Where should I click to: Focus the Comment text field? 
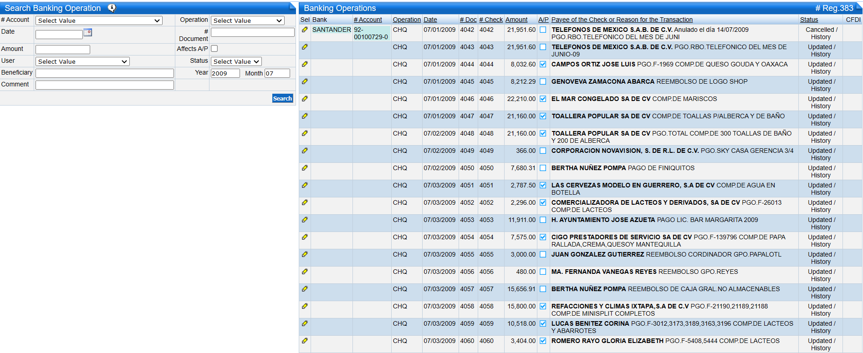pos(105,85)
